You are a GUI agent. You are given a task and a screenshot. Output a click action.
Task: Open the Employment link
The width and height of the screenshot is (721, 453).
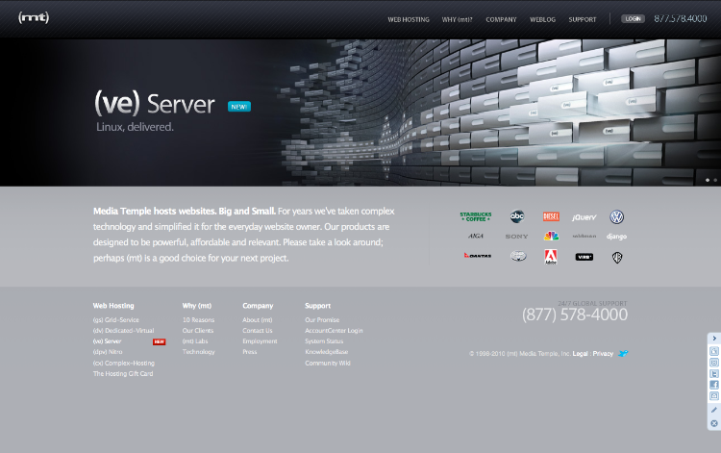pyautogui.click(x=260, y=341)
